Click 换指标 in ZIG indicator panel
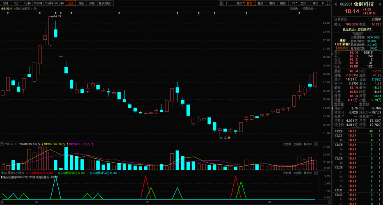 coord(308,173)
